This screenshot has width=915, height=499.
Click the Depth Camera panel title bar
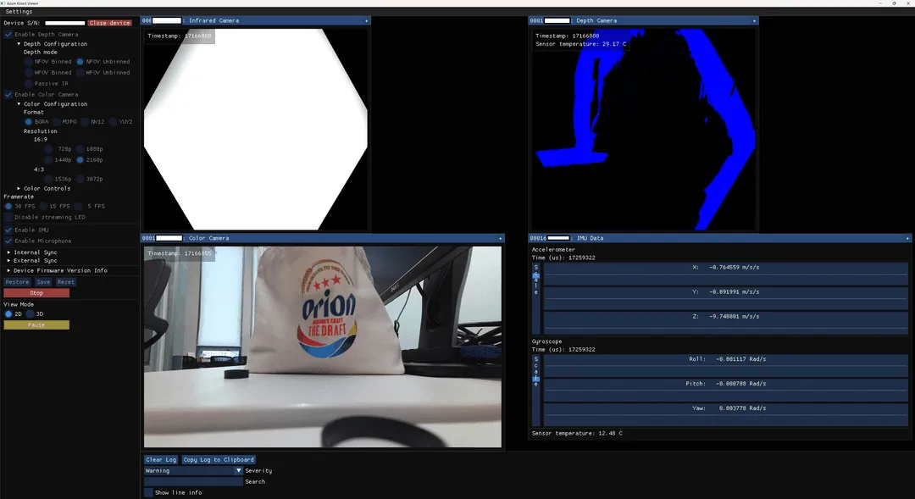click(643, 21)
